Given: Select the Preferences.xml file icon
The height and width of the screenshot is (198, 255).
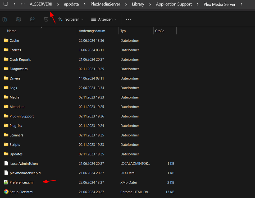Looking at the screenshot, I should click(6, 182).
